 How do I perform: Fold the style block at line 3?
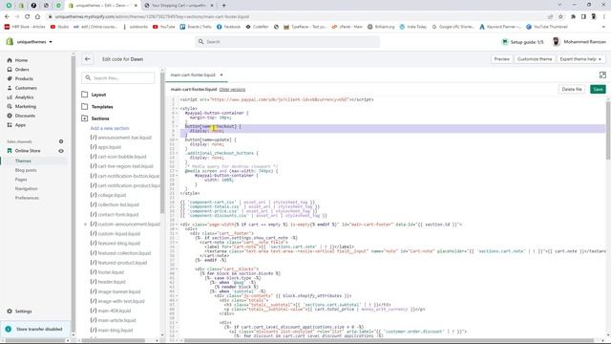[177, 108]
